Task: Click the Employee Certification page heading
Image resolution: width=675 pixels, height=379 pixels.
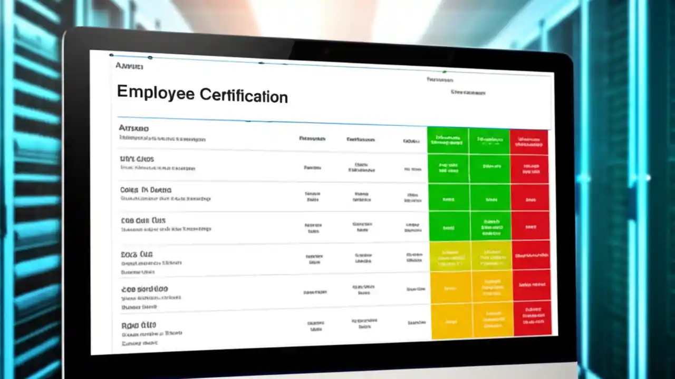Action: (202, 96)
